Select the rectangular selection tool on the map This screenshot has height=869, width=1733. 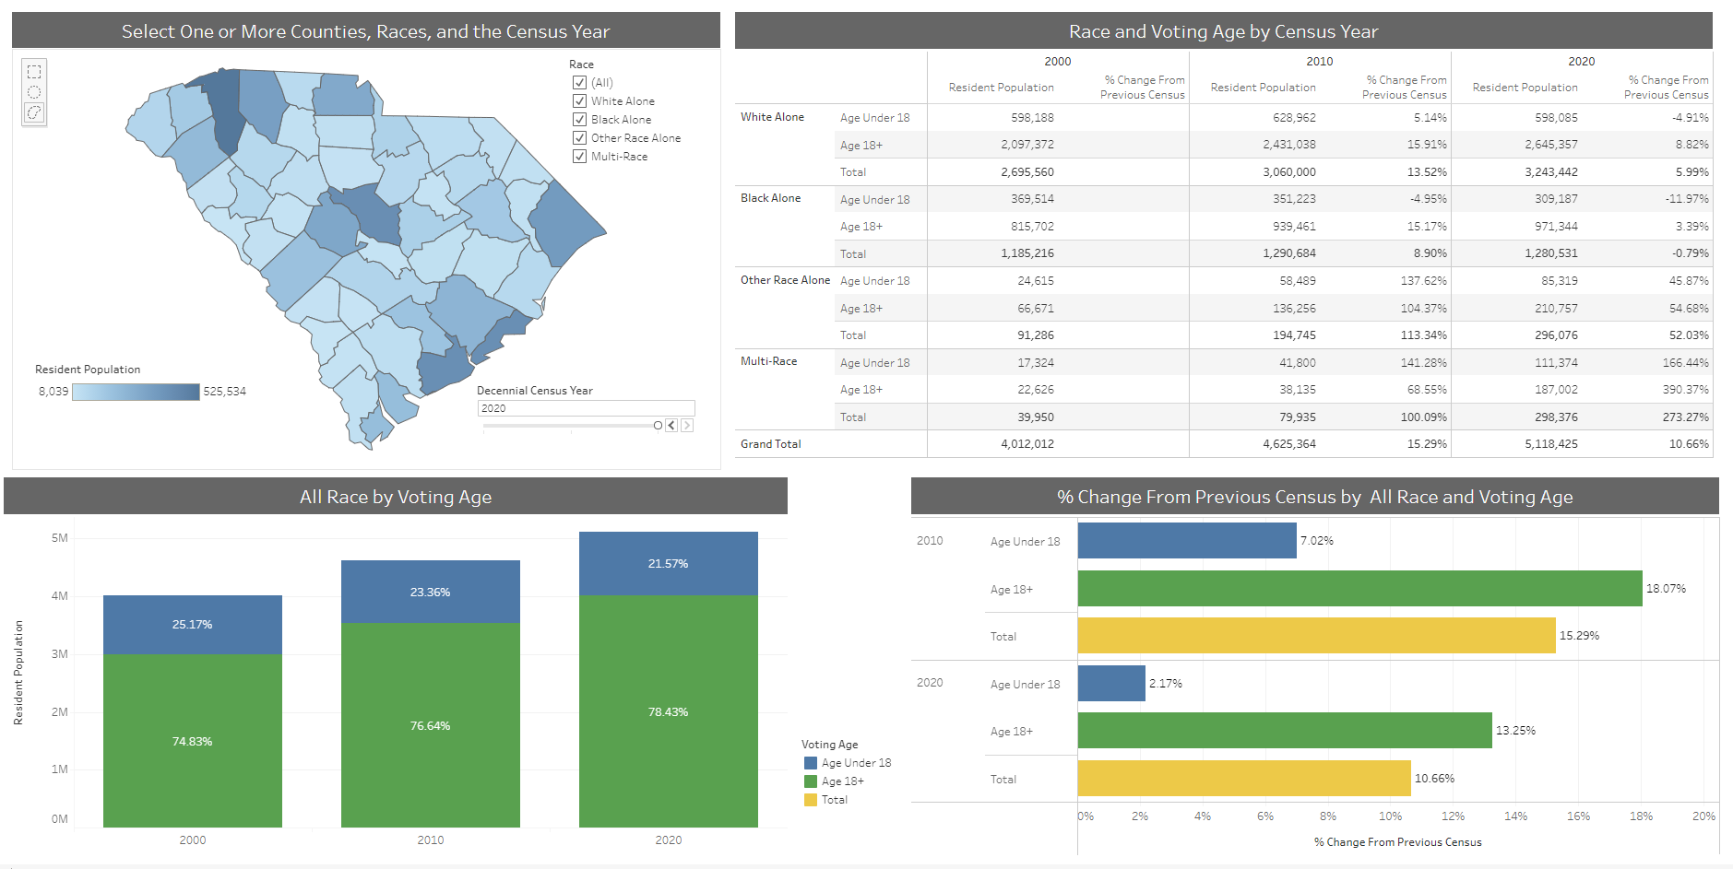[35, 71]
